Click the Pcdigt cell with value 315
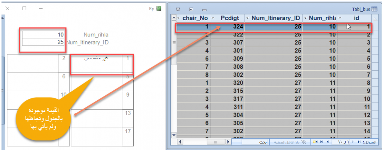382x150 pixels. pyautogui.click(x=227, y=91)
